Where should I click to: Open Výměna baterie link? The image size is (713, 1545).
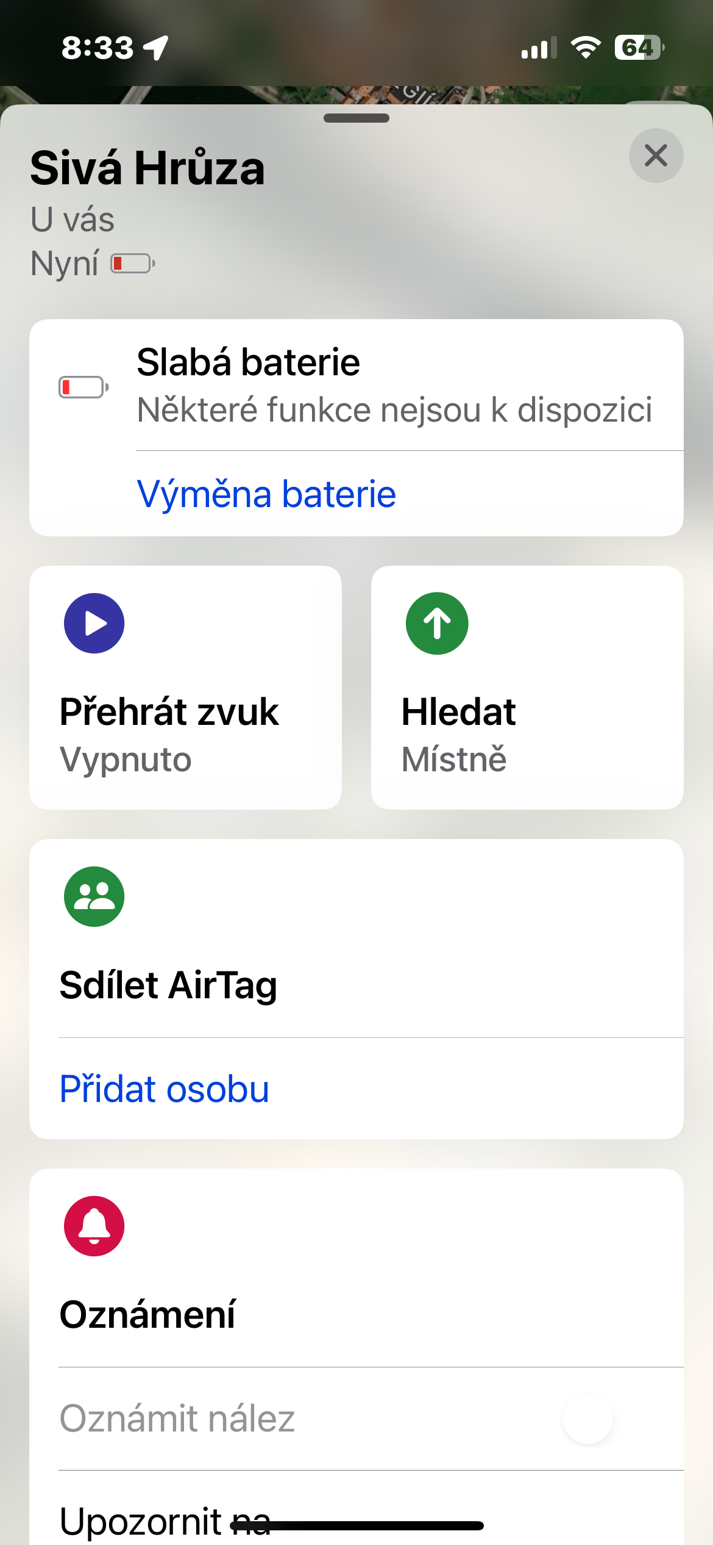(266, 494)
